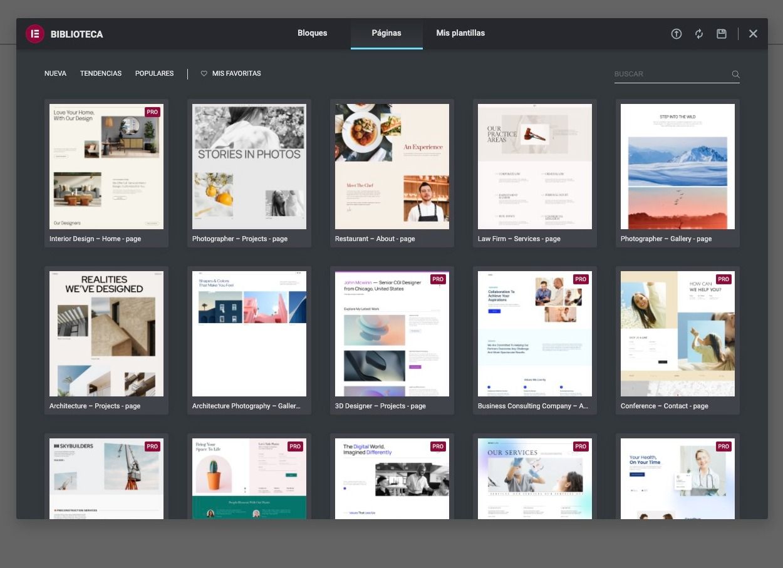The image size is (783, 568).
Task: Click the save template icon
Action: [x=722, y=34]
